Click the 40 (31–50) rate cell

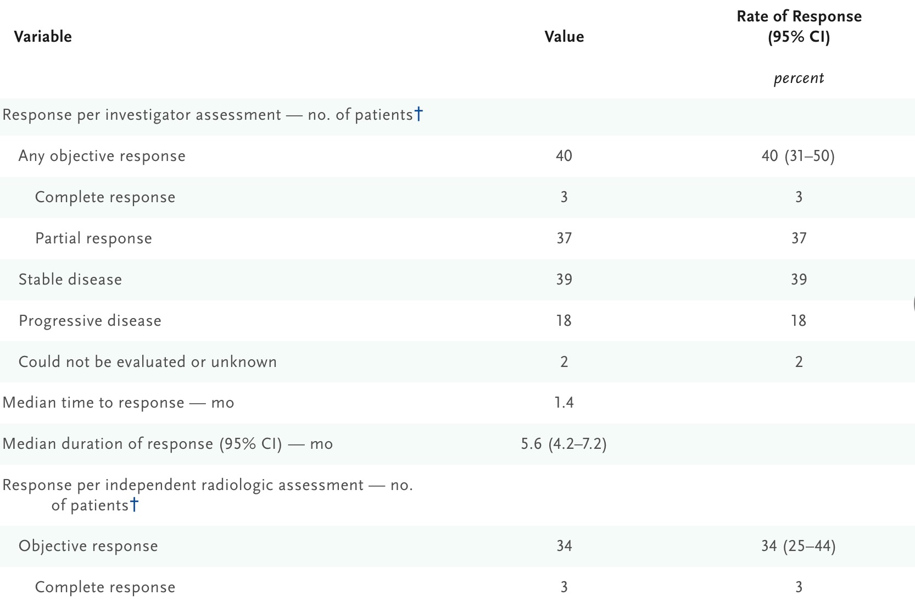pyautogui.click(x=798, y=156)
